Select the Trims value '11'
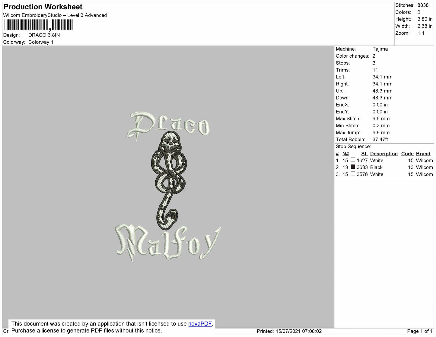The image size is (436, 337). click(375, 70)
